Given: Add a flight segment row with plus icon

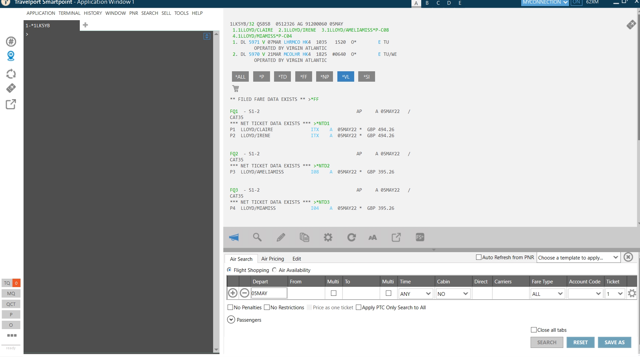Looking at the screenshot, I should pyautogui.click(x=233, y=293).
